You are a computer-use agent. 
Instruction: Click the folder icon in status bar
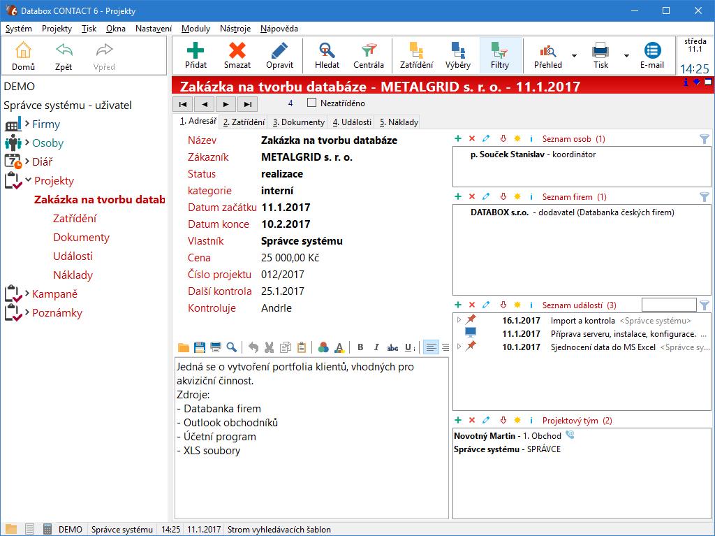11,529
